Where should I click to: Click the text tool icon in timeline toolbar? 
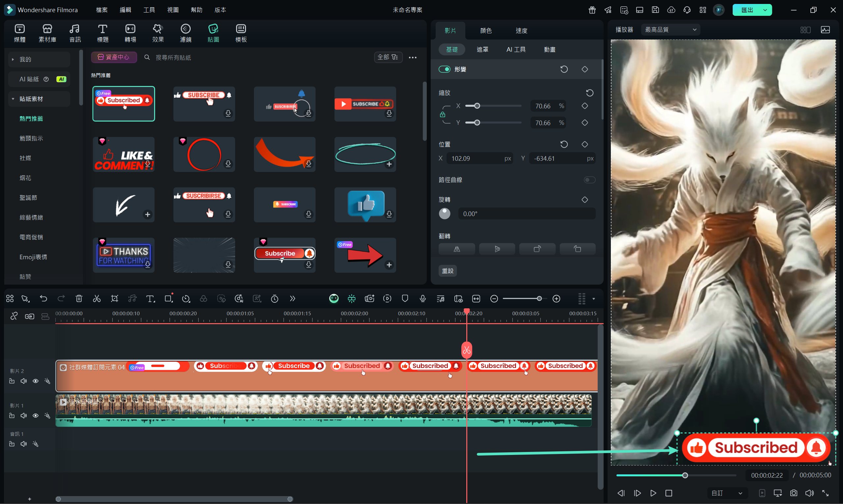pyautogui.click(x=150, y=298)
